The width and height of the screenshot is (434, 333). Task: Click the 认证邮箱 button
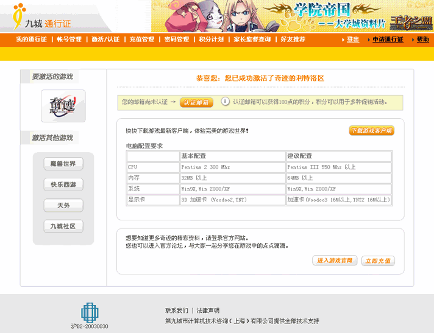196,102
